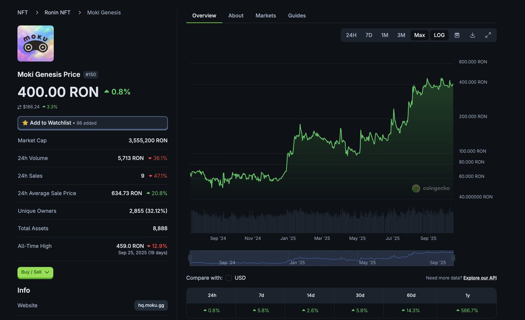Click the chart download icon
This screenshot has width=525, height=320.
tap(472, 35)
